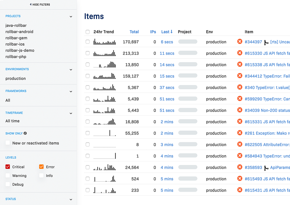Sort the table by Total column

[x=134, y=32]
